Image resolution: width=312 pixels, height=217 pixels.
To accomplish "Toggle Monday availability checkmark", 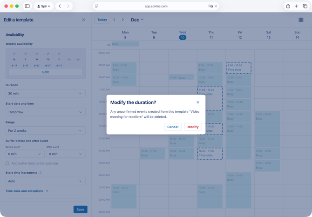I will coord(14,54).
